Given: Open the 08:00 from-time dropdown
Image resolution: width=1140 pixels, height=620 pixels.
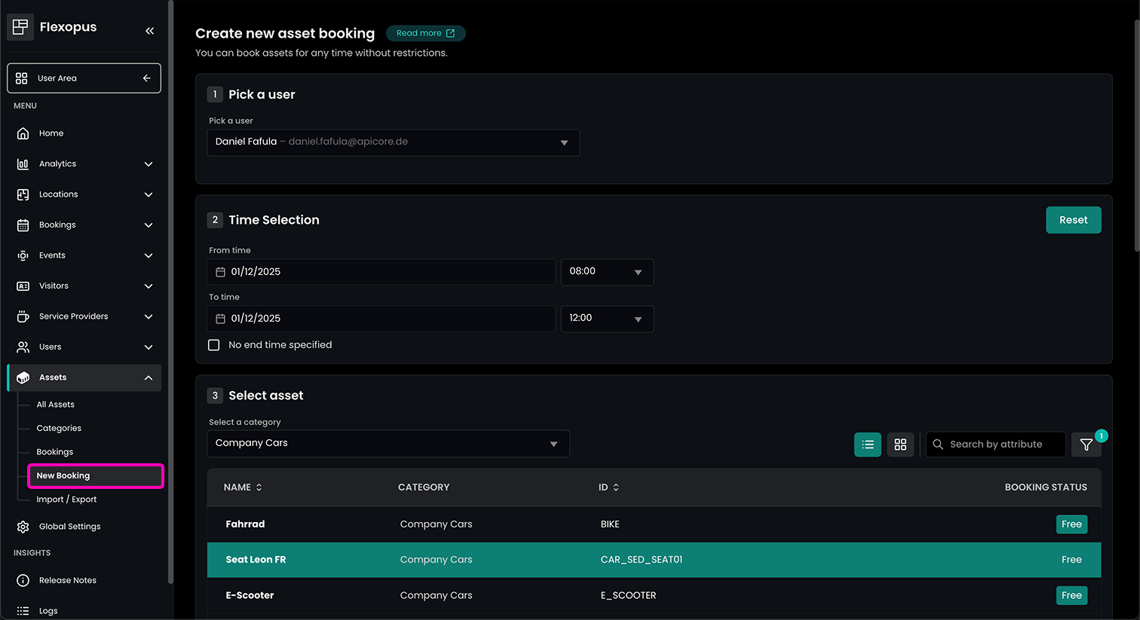Looking at the screenshot, I should coord(606,272).
